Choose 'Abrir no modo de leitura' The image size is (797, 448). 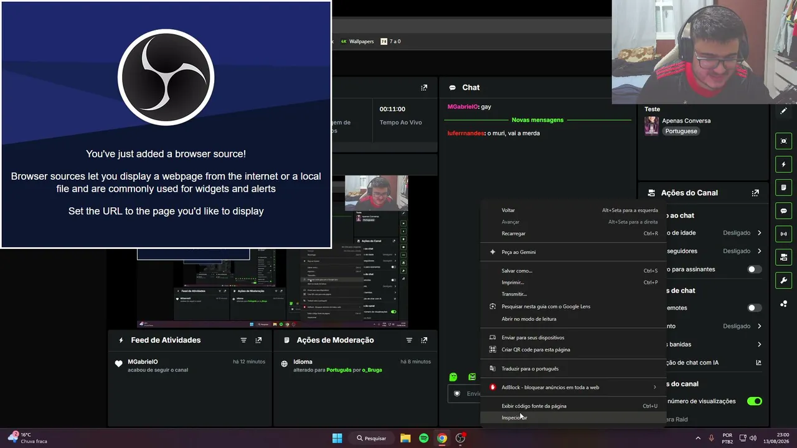tap(573, 319)
